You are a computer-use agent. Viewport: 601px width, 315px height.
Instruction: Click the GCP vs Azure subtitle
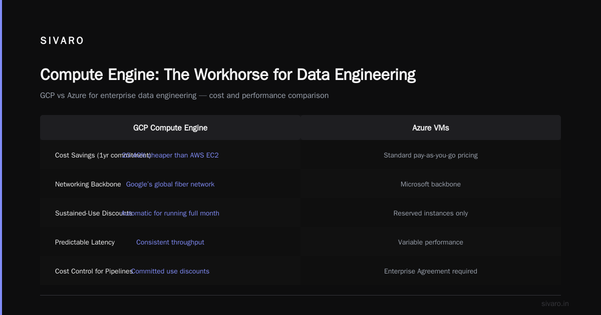point(184,95)
